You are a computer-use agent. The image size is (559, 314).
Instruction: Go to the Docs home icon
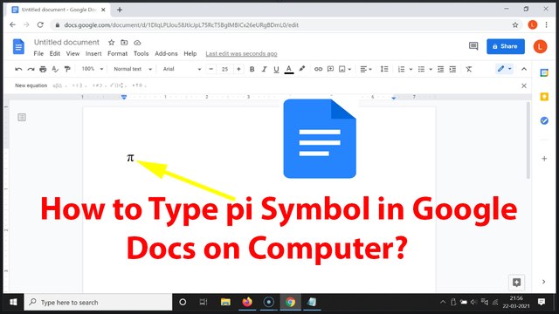[x=18, y=46]
